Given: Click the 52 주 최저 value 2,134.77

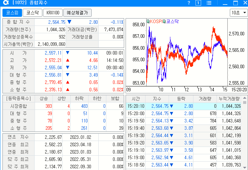Looking at the screenshot, I should click(x=53, y=167).
